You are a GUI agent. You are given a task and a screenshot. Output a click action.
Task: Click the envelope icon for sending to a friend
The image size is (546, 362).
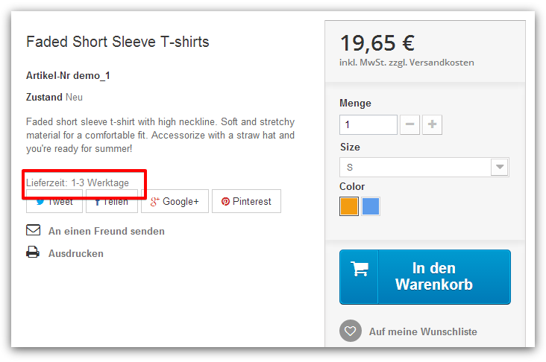(x=33, y=230)
